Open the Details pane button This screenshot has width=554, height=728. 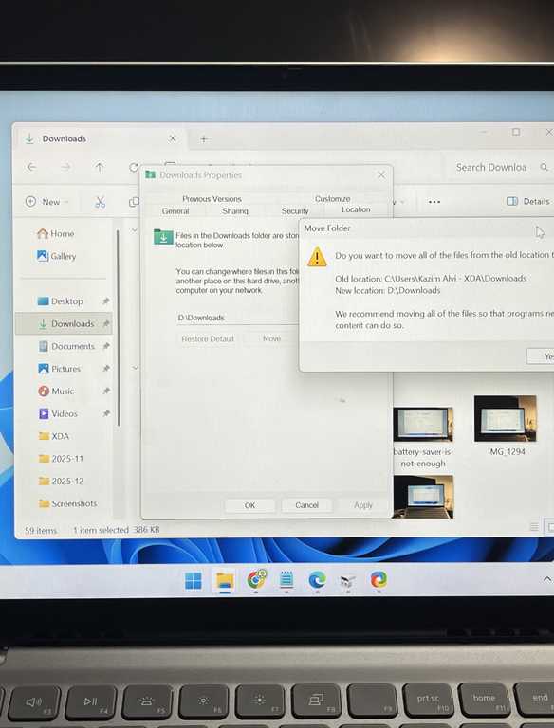528,201
